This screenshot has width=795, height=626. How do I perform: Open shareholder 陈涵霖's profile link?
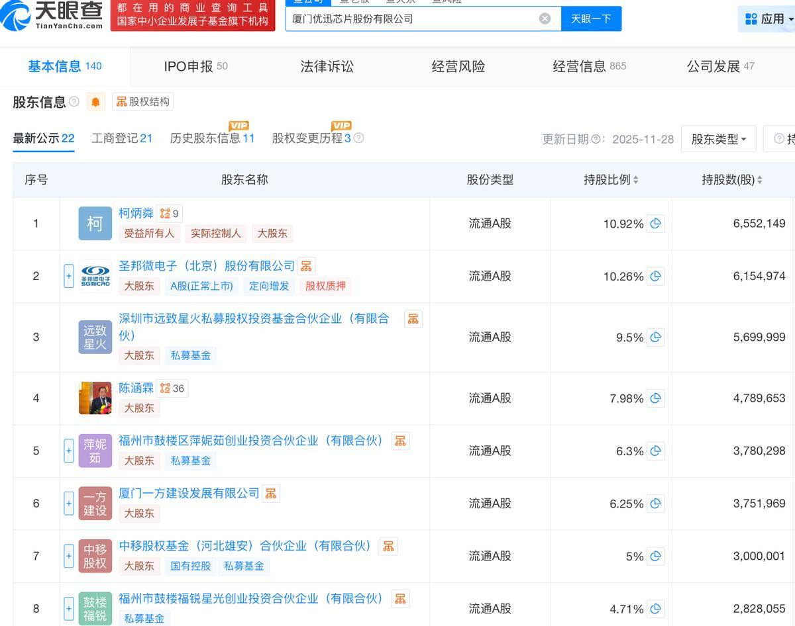pos(135,388)
